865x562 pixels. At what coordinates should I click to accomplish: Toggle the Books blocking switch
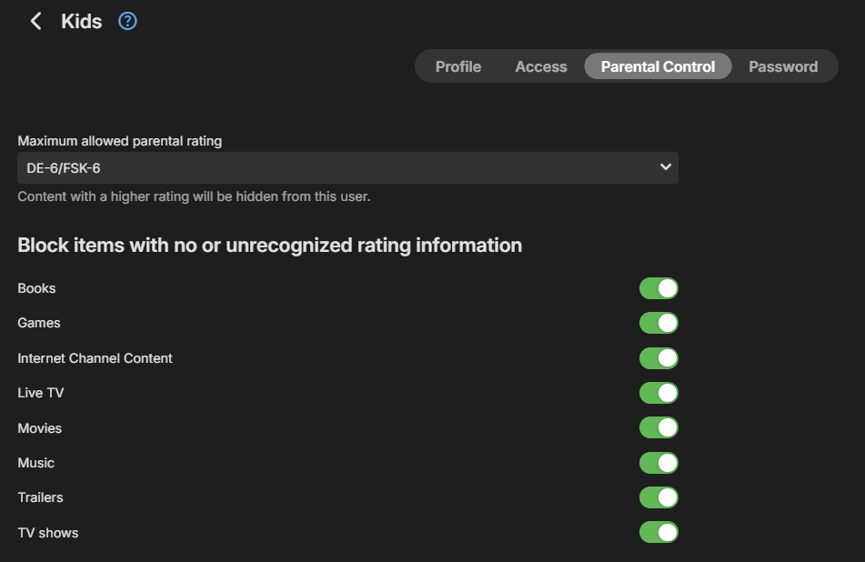tap(659, 288)
